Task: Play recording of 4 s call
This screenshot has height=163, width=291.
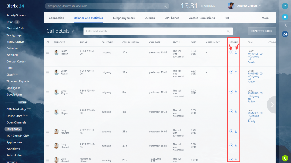Action: coord(231,111)
